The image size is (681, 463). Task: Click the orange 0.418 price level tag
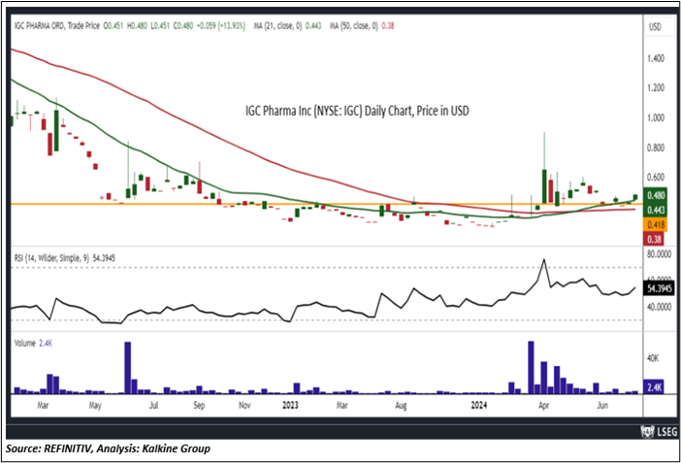coord(656,225)
